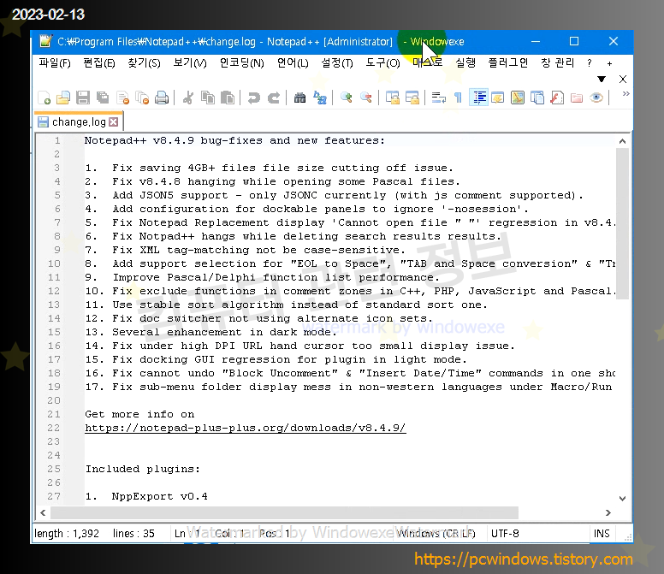Open the 인코딩(N) menu
This screenshot has width=664, height=574.
point(242,63)
